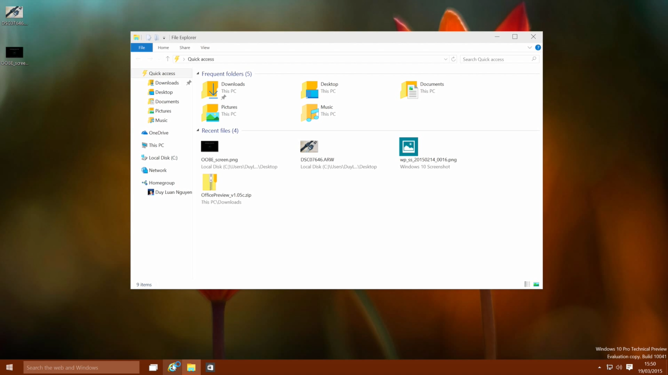Open Task View on the taskbar

point(153,367)
